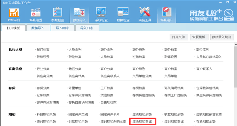Open 行业分类 template link

[x=43, y=69]
